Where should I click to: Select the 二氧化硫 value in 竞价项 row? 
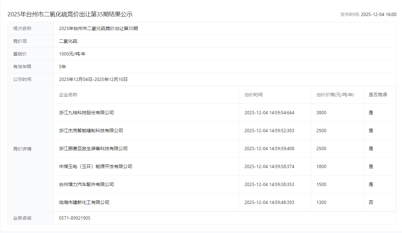click(x=68, y=41)
